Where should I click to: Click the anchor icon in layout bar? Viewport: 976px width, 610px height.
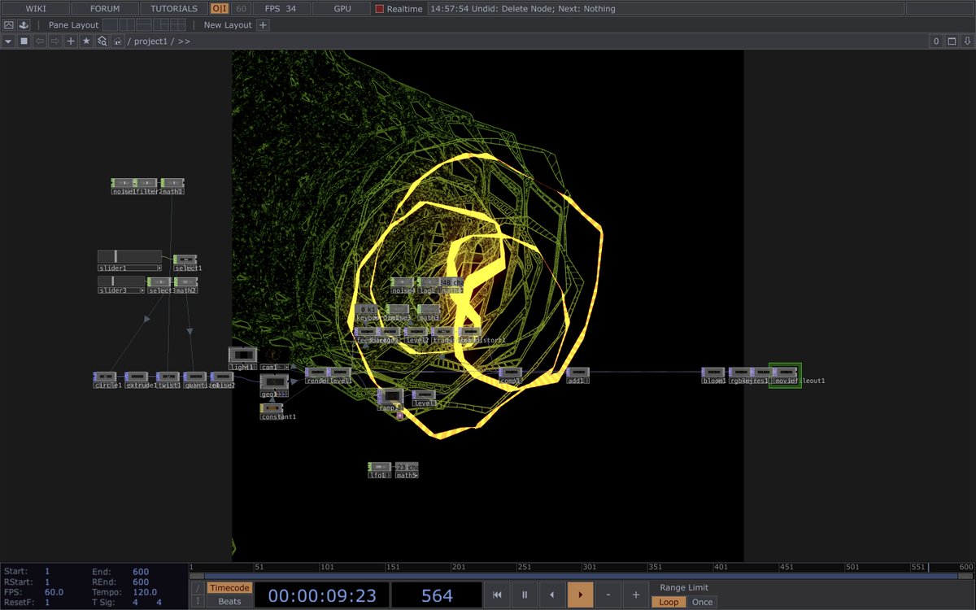click(24, 25)
